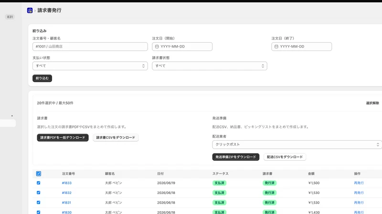Click the 金額 column header
The width and height of the screenshot is (382, 214).
pos(311,174)
